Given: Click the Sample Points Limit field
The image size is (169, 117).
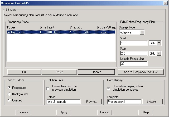Looking at the screenshot, I should coord(134,64).
